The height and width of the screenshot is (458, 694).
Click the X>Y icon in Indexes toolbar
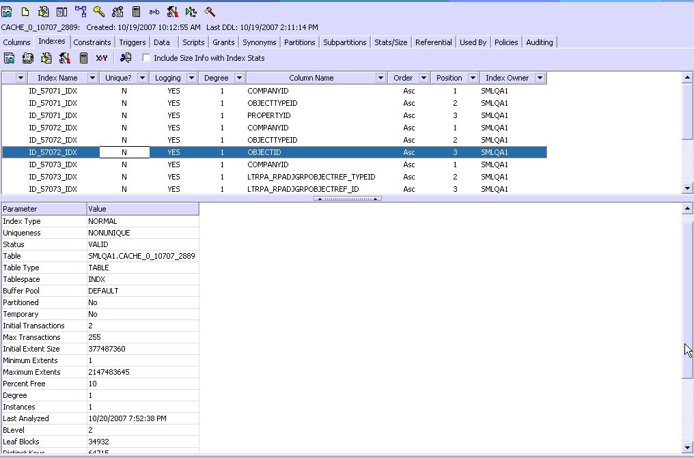pyautogui.click(x=102, y=58)
